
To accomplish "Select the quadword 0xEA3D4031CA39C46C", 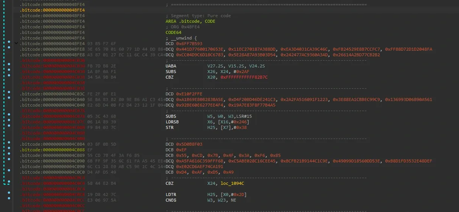I will pyautogui.click(x=304, y=49).
